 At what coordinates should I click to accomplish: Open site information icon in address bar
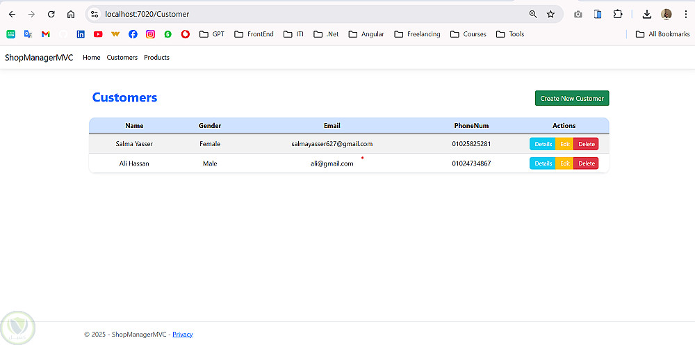(95, 14)
